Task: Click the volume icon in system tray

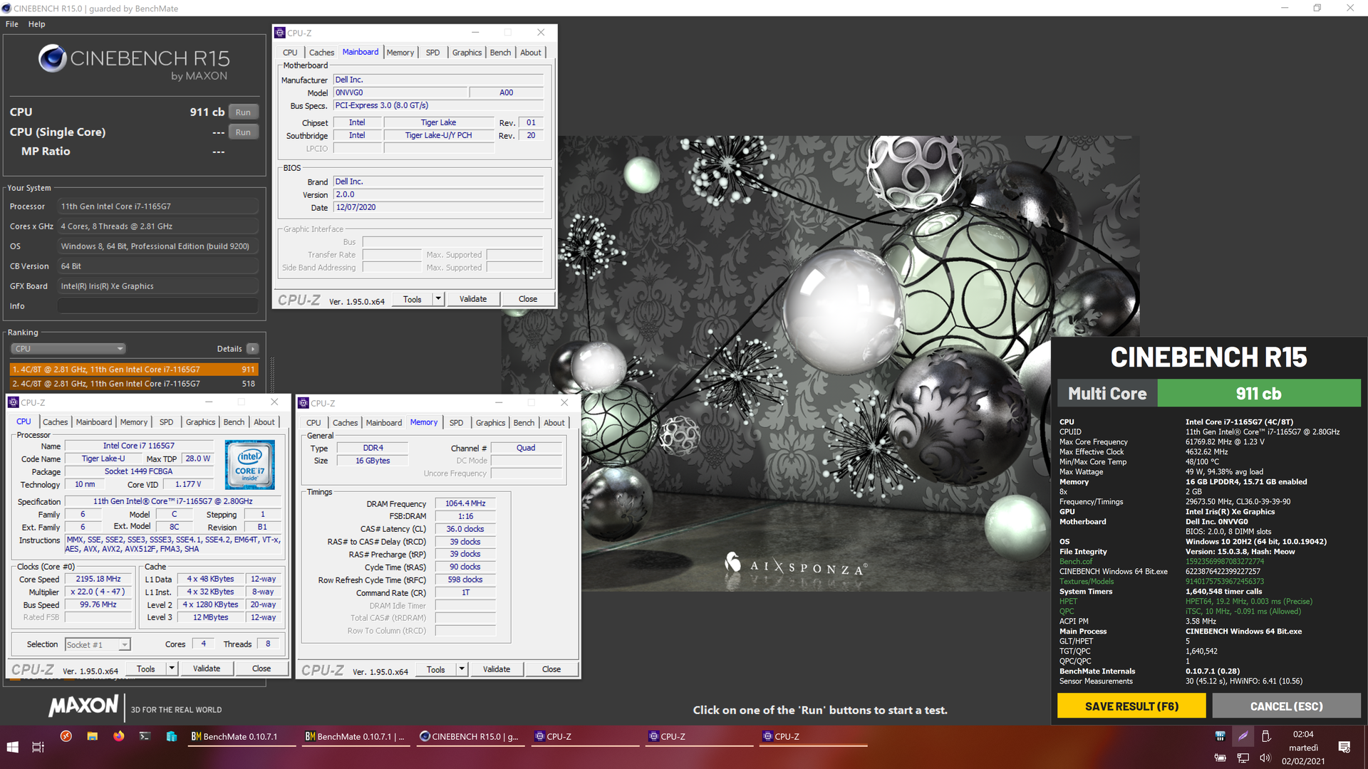Action: pyautogui.click(x=1265, y=758)
